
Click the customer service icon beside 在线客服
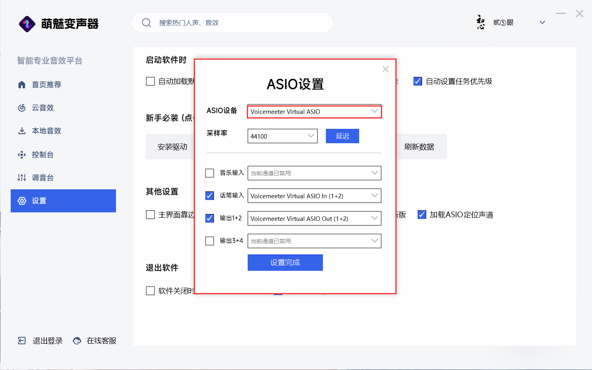click(77, 341)
